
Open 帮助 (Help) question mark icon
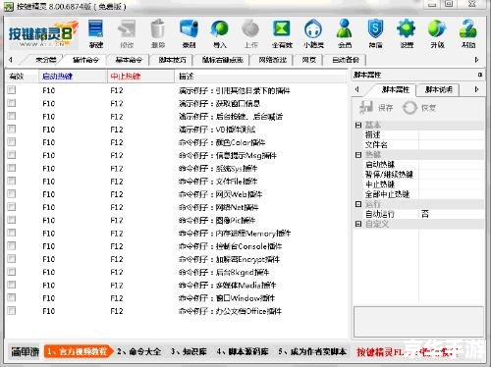click(x=468, y=33)
